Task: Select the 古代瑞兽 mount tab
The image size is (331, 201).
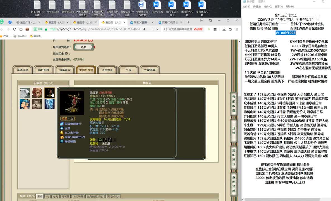Action: 78,196
